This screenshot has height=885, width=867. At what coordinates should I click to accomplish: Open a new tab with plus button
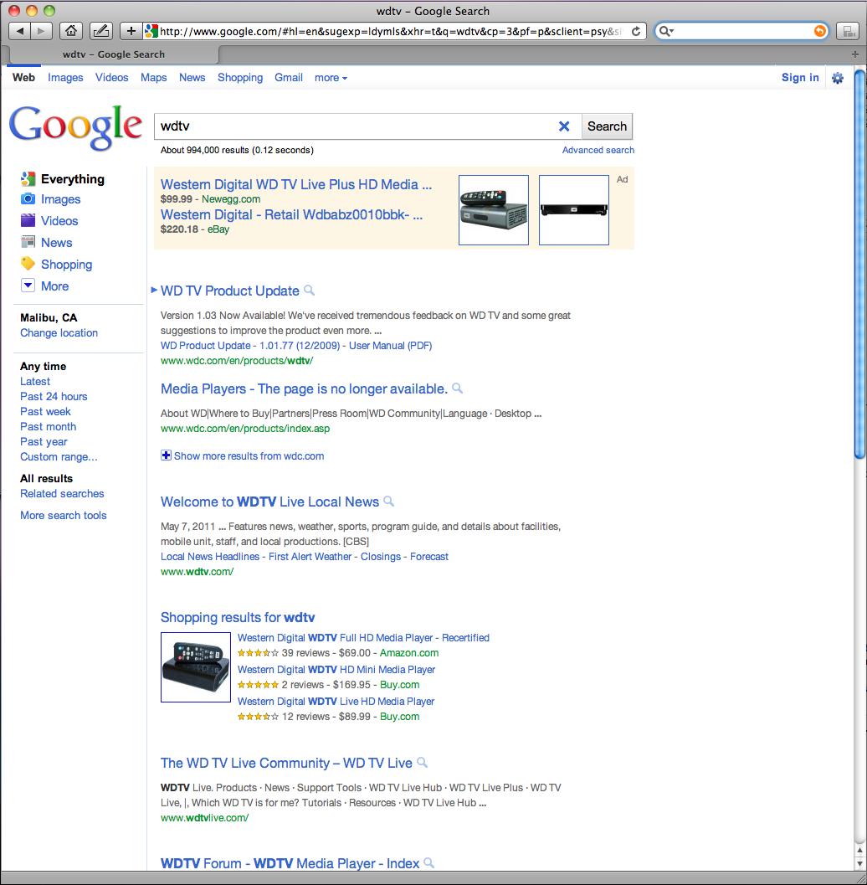click(x=855, y=54)
